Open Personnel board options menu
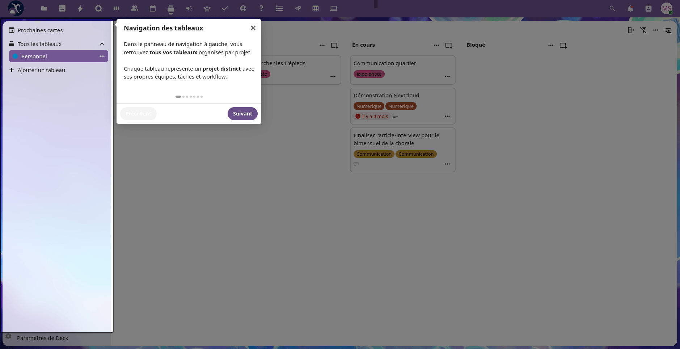Image resolution: width=680 pixels, height=349 pixels. (102, 56)
